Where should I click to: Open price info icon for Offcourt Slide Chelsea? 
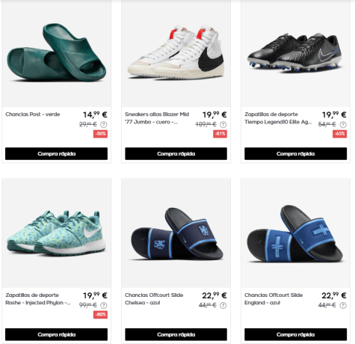tap(223, 305)
